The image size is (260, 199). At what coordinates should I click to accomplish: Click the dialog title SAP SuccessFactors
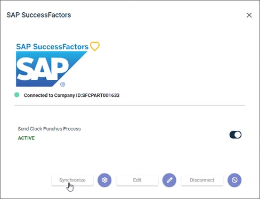coord(39,15)
